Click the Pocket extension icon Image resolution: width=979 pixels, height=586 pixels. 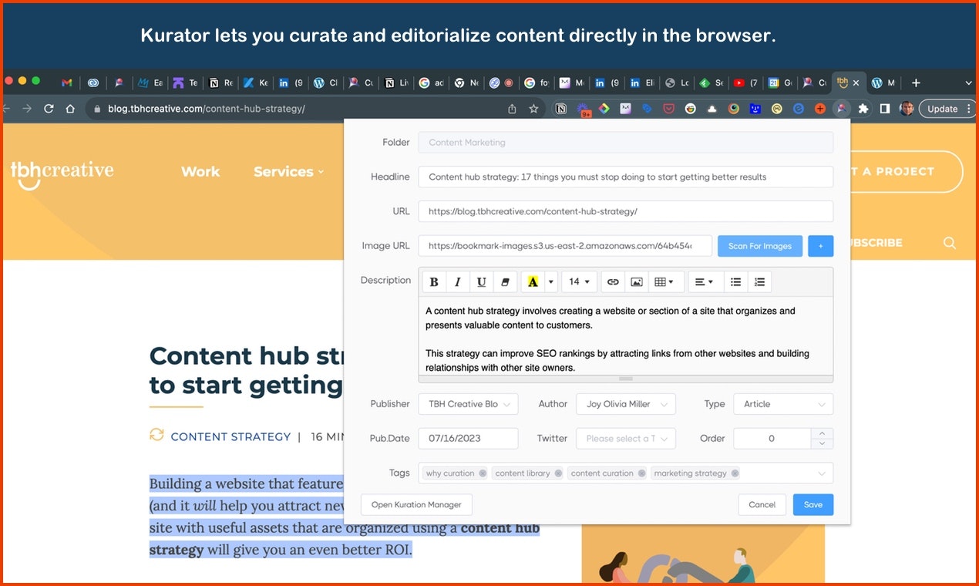668,109
